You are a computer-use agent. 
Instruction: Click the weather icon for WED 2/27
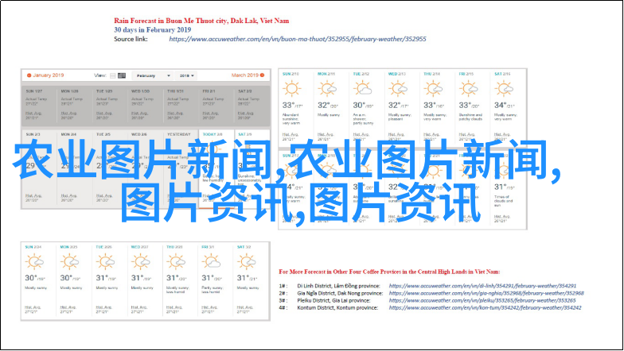[140, 262]
